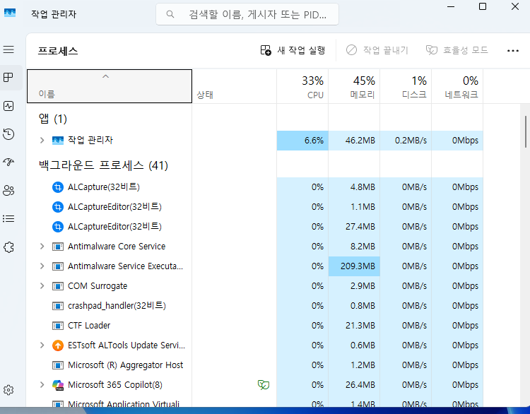This screenshot has width=530, height=414.
Task: Open the Startup apps sidebar icon
Action: click(8, 162)
